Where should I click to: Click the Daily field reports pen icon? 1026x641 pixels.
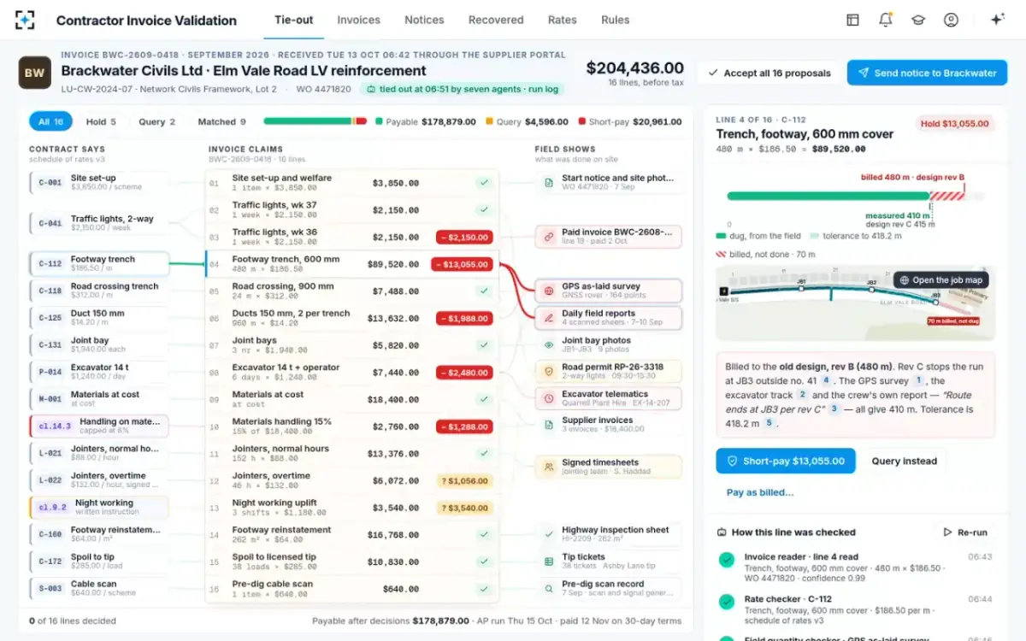tap(549, 318)
